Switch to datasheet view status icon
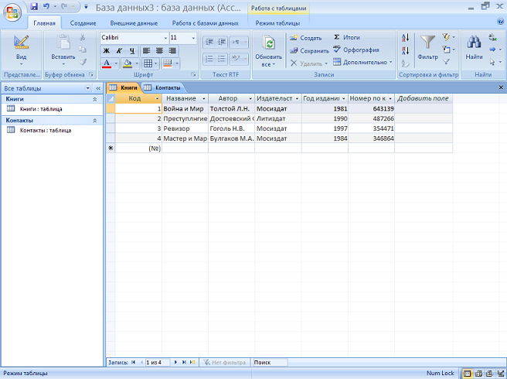 [468, 374]
